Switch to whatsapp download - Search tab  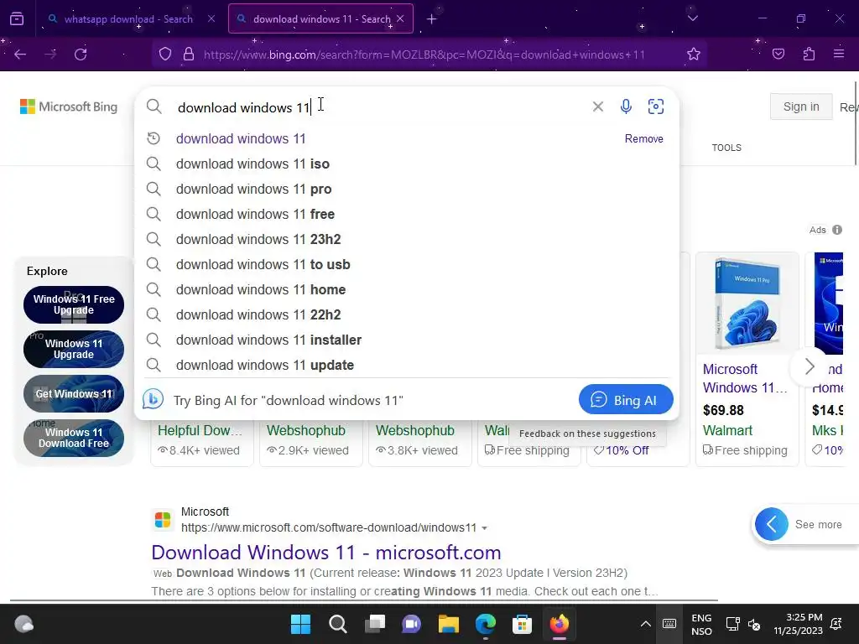pos(128,19)
